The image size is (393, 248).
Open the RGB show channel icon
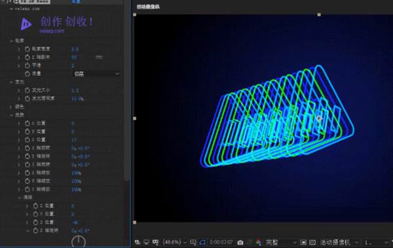[259, 242]
